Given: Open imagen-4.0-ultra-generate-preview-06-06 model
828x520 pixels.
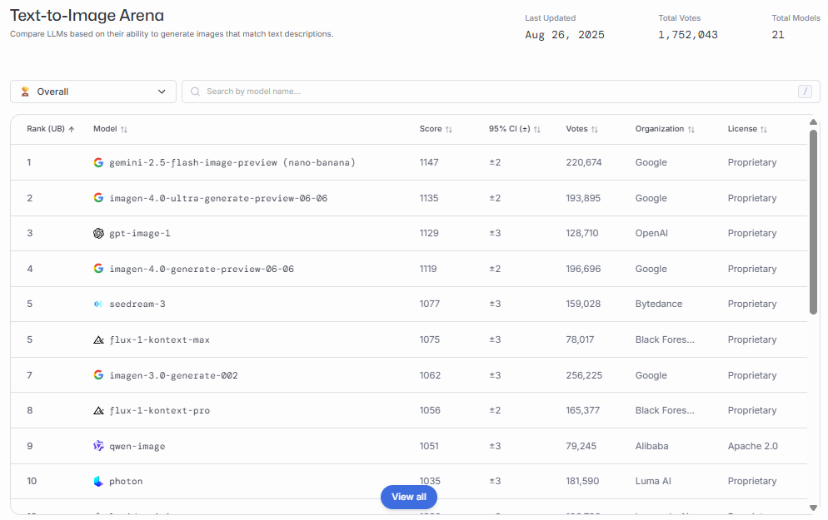Looking at the screenshot, I should tap(218, 198).
